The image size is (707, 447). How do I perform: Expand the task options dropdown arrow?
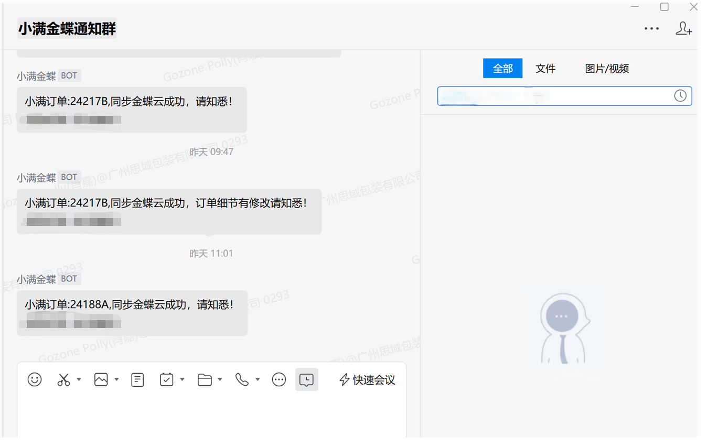click(182, 379)
